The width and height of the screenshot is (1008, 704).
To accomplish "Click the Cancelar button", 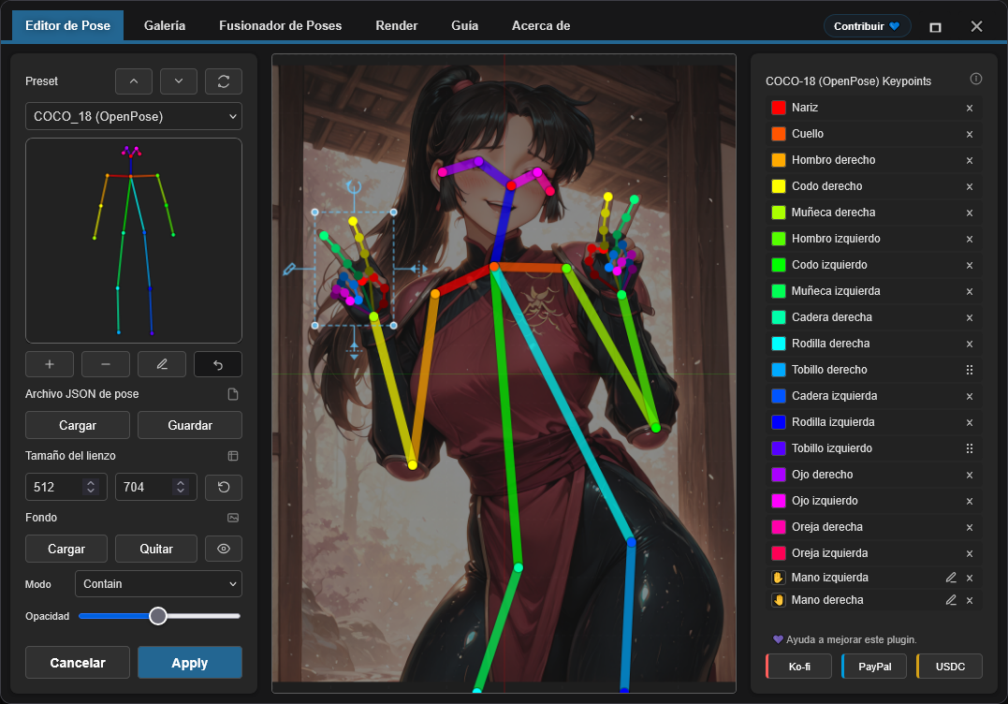I will pos(78,663).
